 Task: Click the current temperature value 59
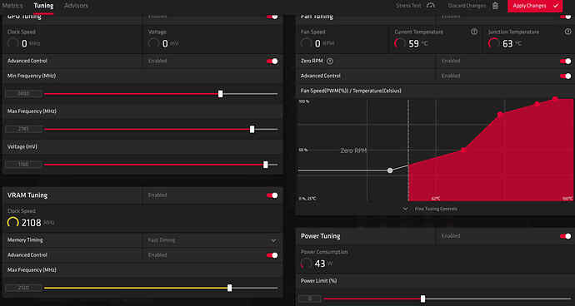point(413,43)
